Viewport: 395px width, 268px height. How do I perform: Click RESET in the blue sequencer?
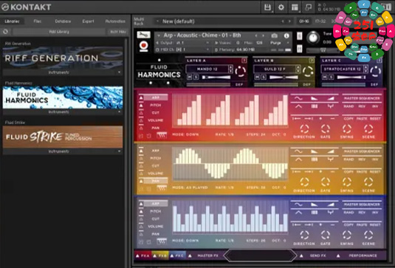375,224
